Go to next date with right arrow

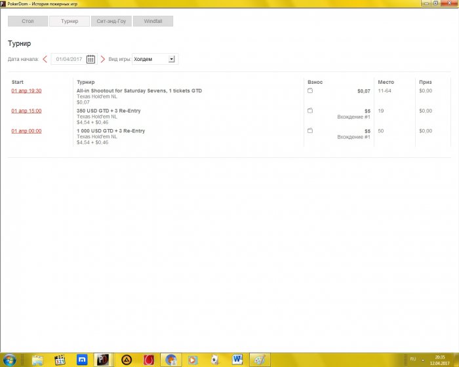102,59
